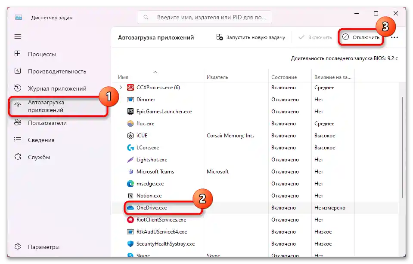Expand the CCXProcess.exe row
The image size is (413, 264).
(x=121, y=87)
